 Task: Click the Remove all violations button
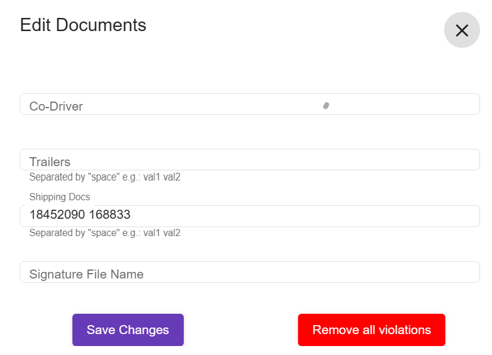[x=372, y=330]
